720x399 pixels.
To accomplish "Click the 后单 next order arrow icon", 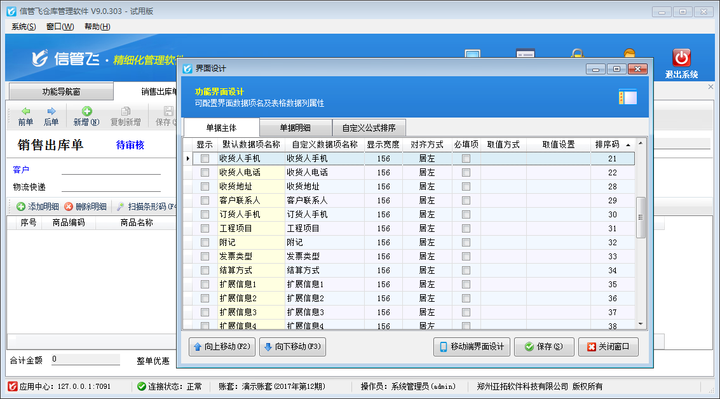I will [x=51, y=111].
